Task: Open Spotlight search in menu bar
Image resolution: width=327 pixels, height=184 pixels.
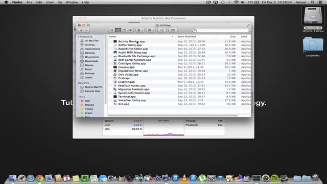Action: tap(312, 2)
